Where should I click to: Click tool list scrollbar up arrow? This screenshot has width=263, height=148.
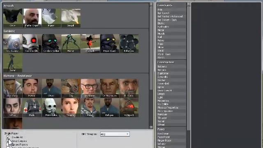coord(189,4)
